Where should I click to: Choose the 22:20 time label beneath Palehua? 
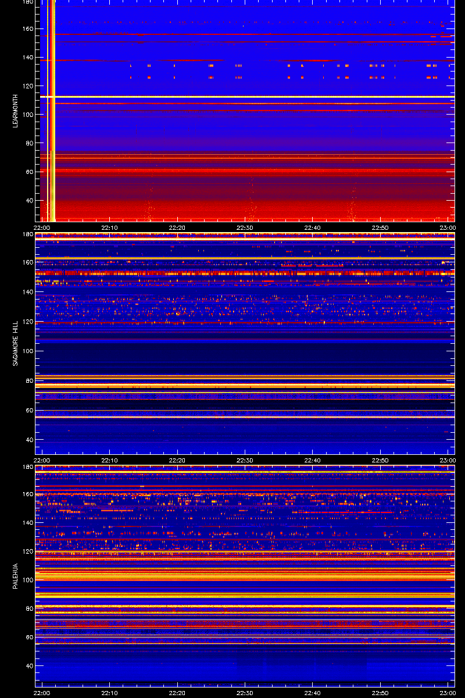click(x=177, y=693)
